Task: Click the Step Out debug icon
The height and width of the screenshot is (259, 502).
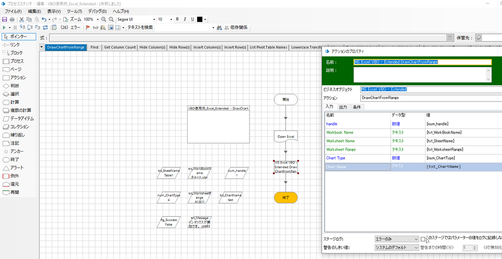Action: [38, 28]
